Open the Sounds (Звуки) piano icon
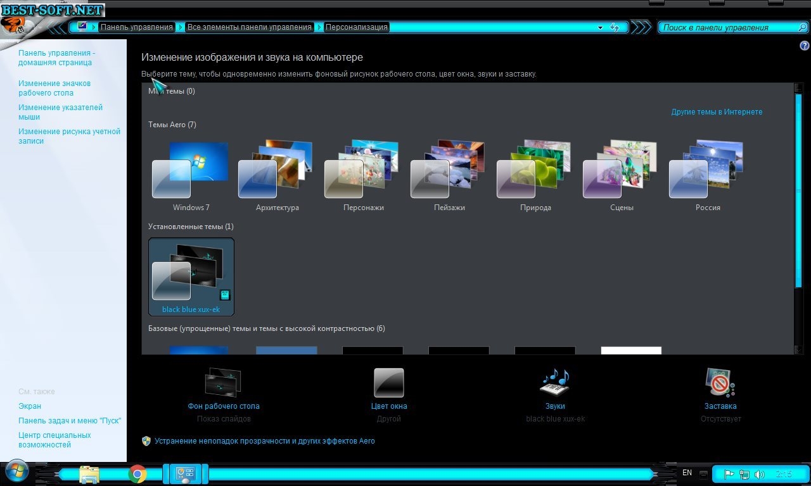This screenshot has height=486, width=811. pyautogui.click(x=555, y=383)
